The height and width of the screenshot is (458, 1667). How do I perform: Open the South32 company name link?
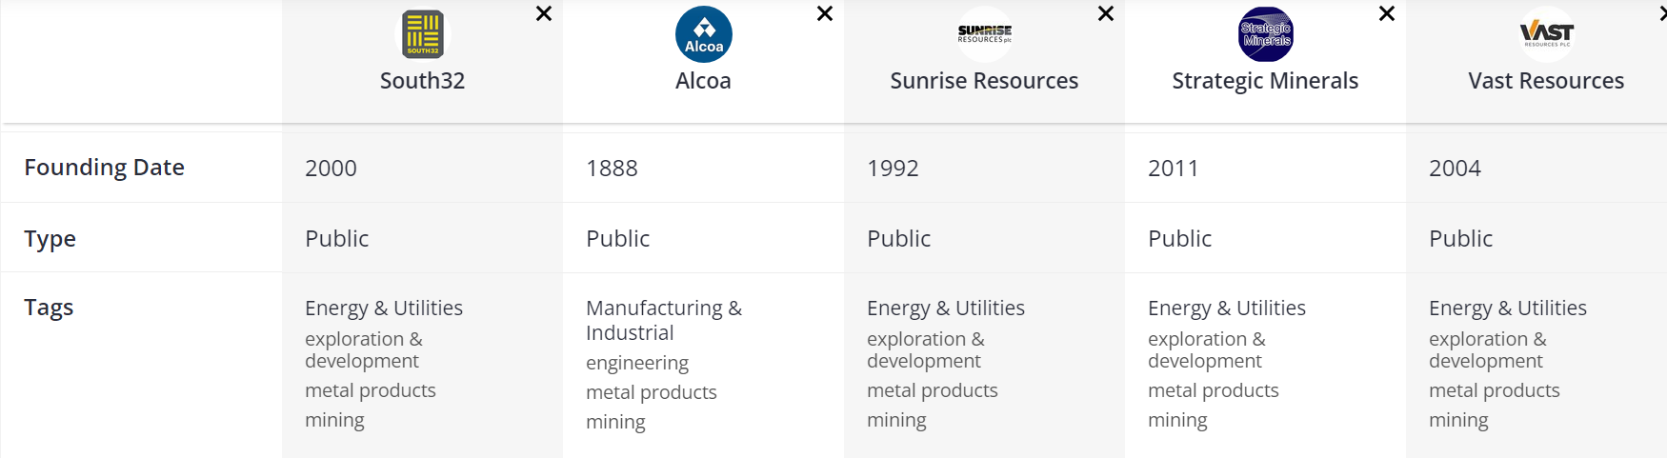coord(422,81)
